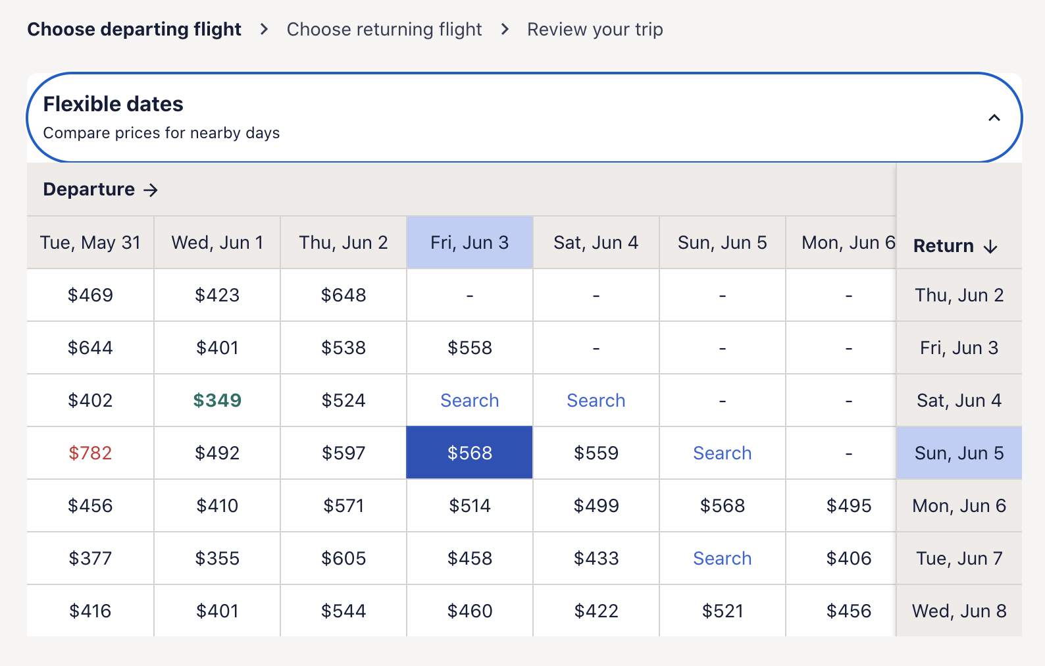Screen dimensions: 1045x666
Task: Click the Return down arrow icon
Action: 990,247
